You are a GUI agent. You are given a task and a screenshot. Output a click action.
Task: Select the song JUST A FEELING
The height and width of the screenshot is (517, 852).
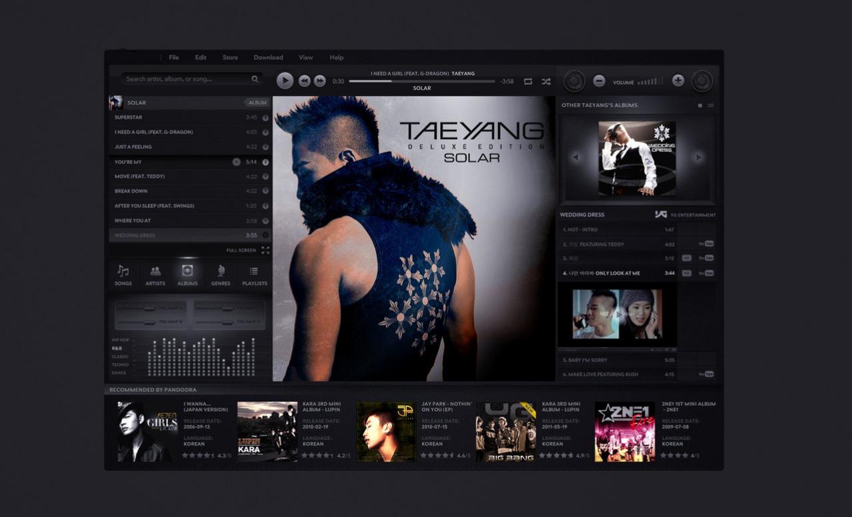(190, 147)
